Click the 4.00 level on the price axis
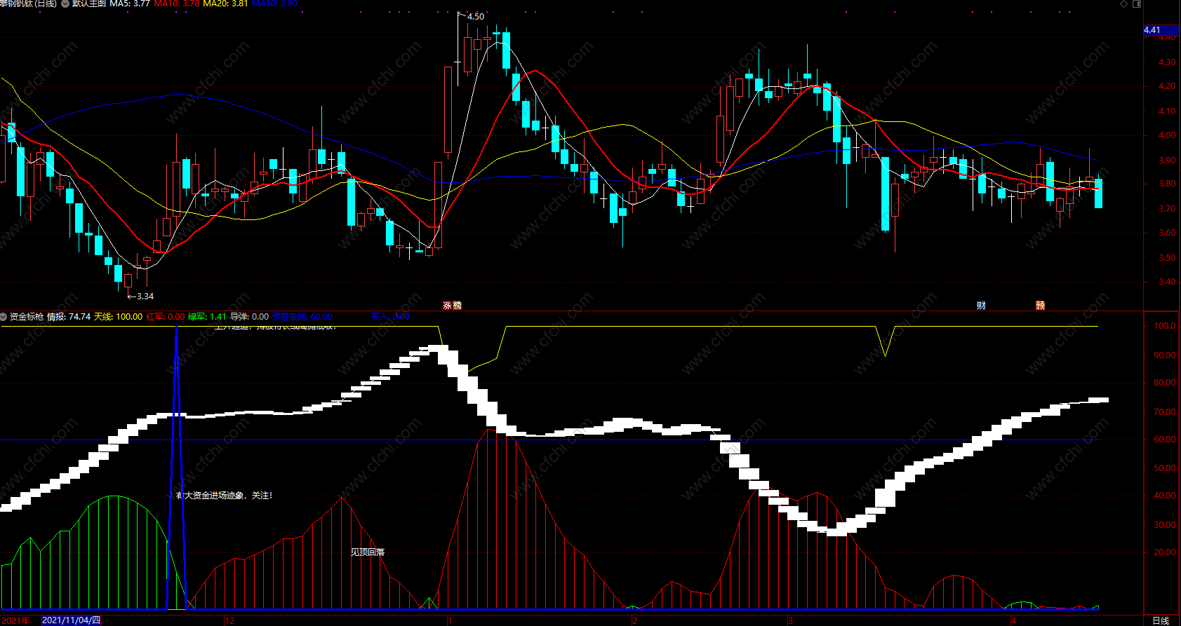This screenshot has height=626, width=1181. tap(1167, 135)
